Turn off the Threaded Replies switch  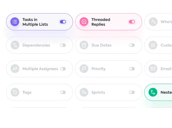(x=132, y=22)
